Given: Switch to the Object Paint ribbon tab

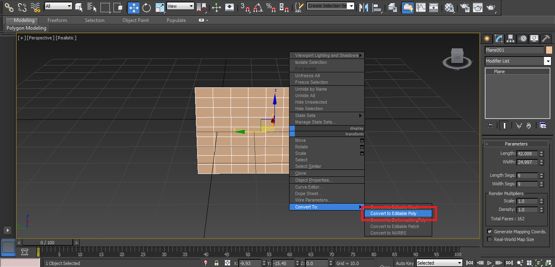Looking at the screenshot, I should [x=135, y=20].
